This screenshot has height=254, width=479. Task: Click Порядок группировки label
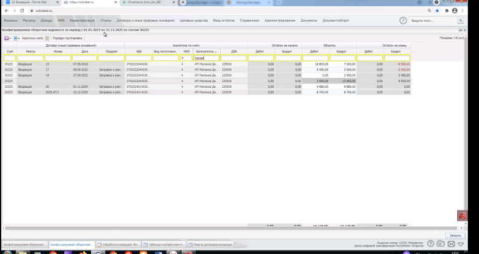tap(68, 39)
